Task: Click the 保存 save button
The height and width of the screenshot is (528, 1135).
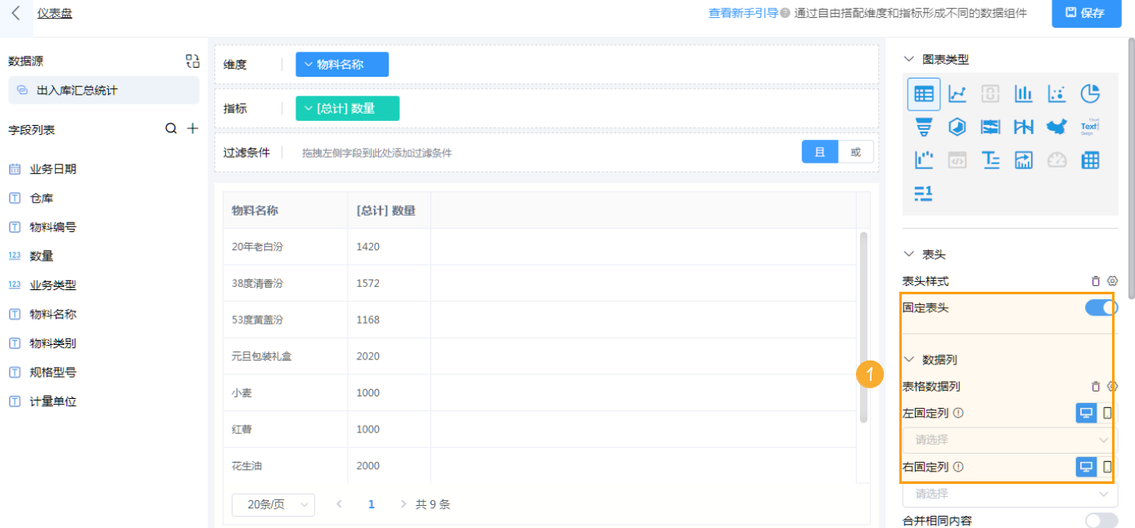Action: coord(1086,14)
